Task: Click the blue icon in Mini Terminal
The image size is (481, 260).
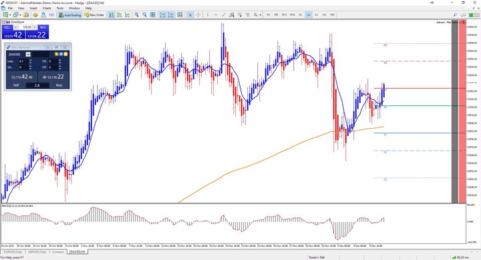Action: click(x=61, y=54)
